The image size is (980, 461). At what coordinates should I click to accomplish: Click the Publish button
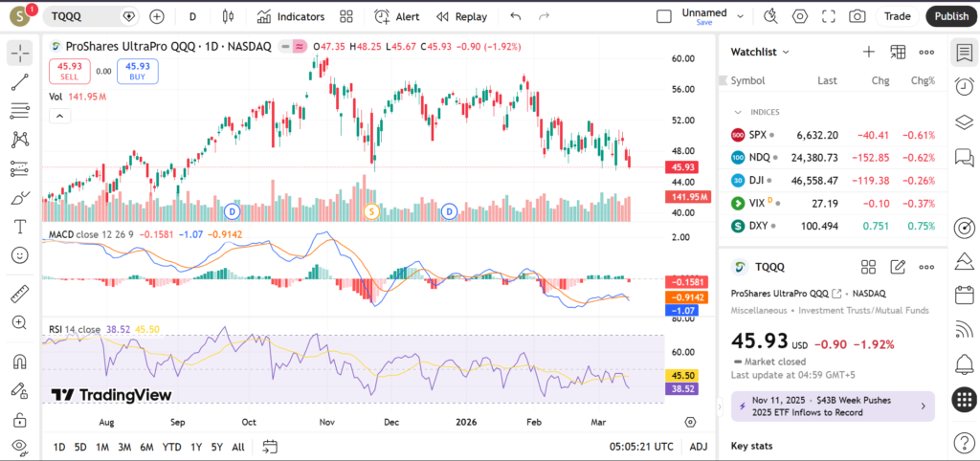(x=950, y=16)
